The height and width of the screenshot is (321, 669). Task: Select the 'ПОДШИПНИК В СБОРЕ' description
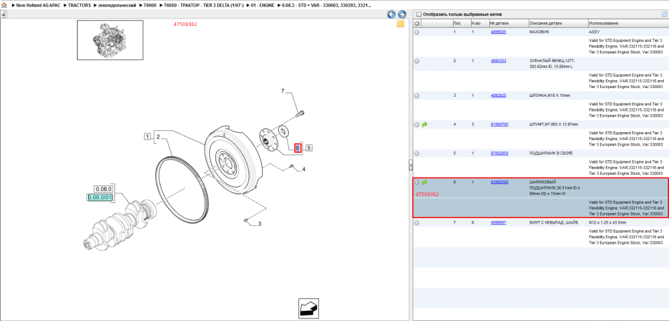pos(551,153)
